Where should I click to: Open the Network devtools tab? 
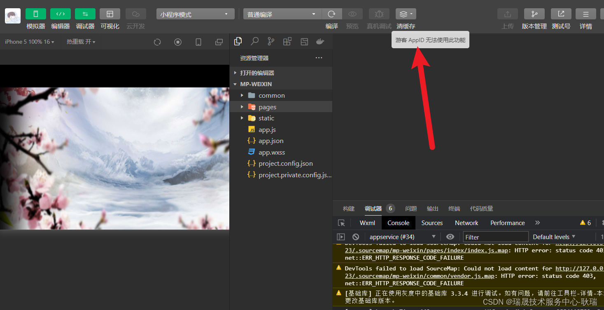pyautogui.click(x=466, y=223)
